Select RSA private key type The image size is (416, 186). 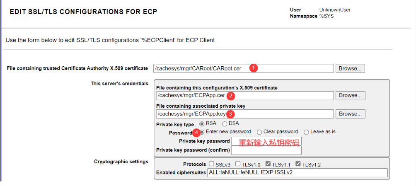[x=202, y=123]
